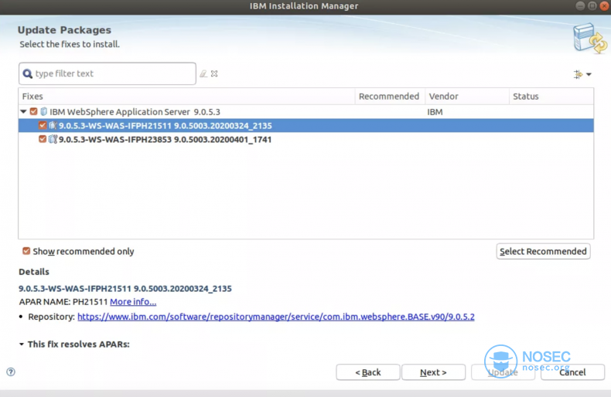
Task: Sort by the Status column header
Action: pos(551,96)
